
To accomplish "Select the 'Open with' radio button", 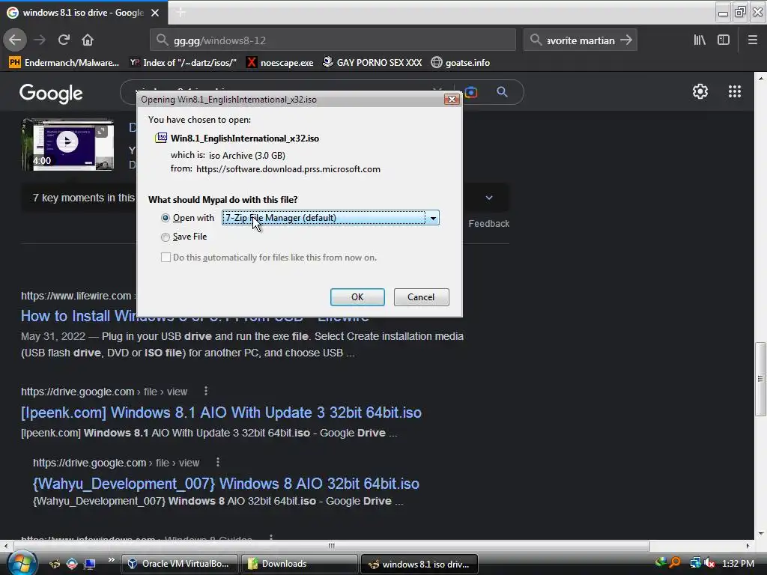I will coord(166,218).
